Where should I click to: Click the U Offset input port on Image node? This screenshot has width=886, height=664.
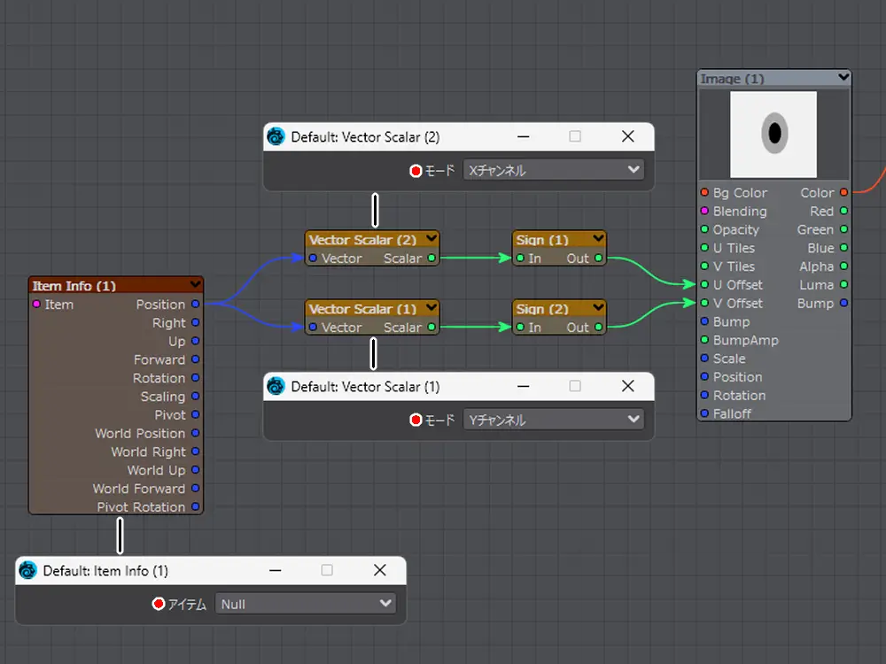704,285
